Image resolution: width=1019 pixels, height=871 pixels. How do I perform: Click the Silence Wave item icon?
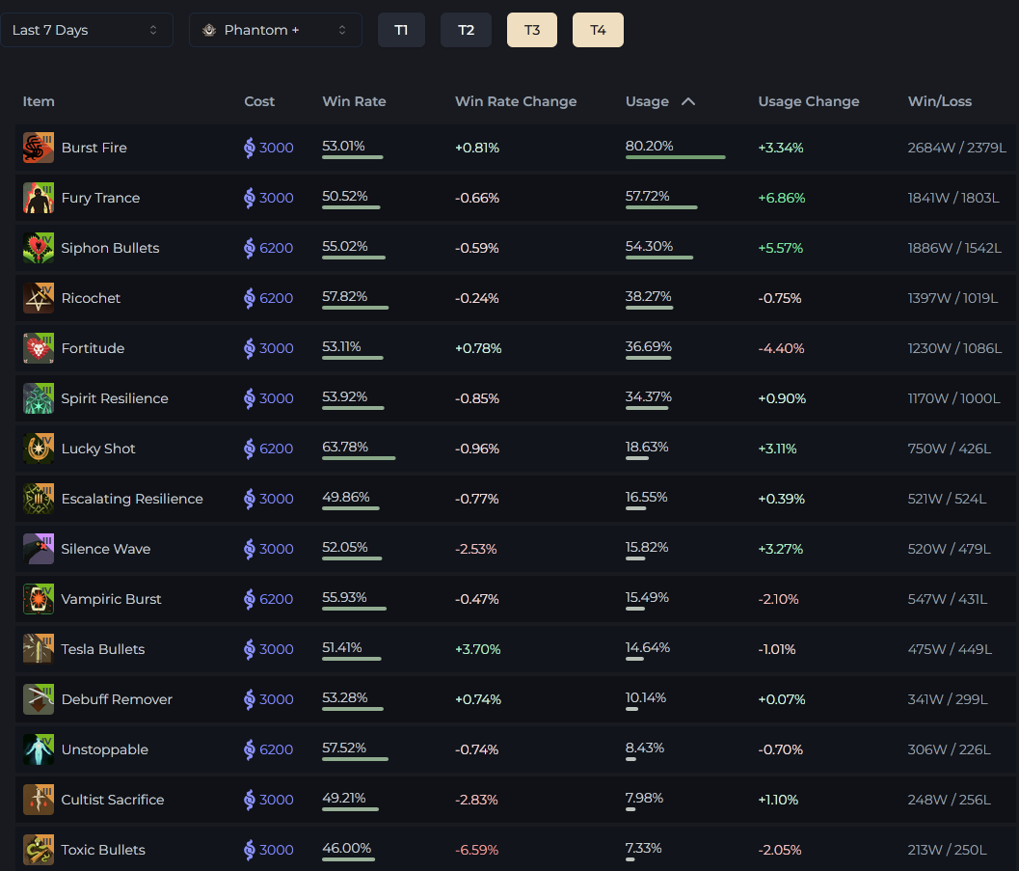pyautogui.click(x=39, y=549)
